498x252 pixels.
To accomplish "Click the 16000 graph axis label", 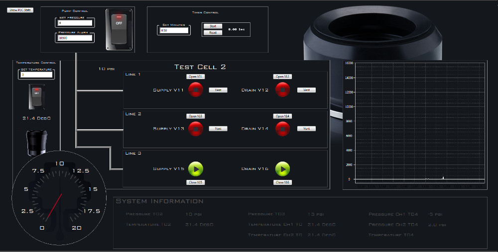I will (x=349, y=63).
